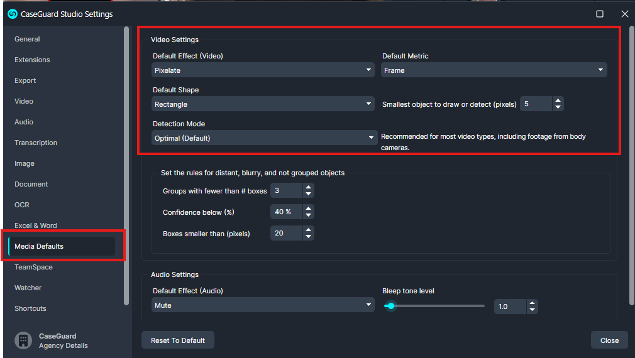Screen dimensions: 635x358
Task: Switch to the Transcription settings tab
Action: tap(36, 143)
